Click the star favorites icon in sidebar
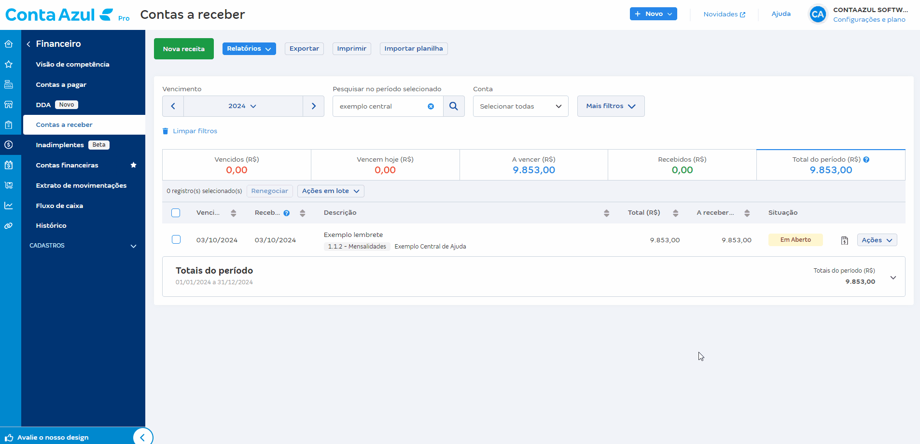Viewport: 920px width, 444px height. click(x=9, y=64)
